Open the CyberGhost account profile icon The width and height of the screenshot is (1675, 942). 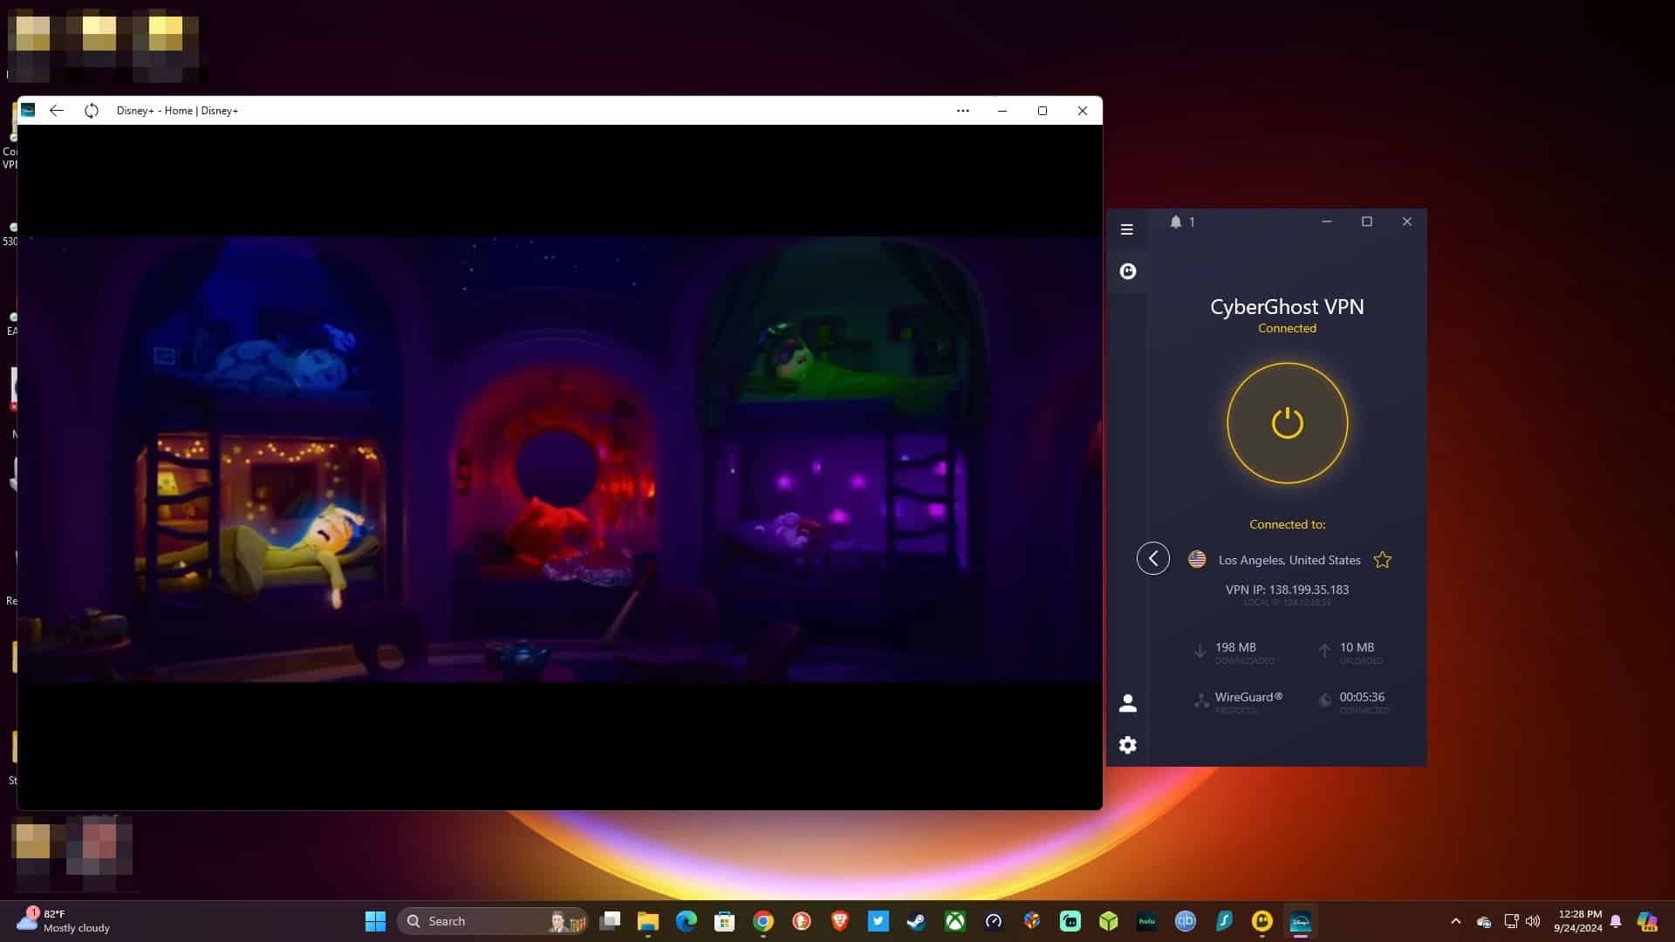click(1128, 703)
